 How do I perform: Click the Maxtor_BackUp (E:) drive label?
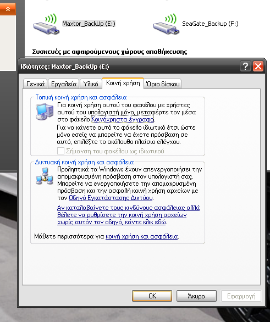pos(89,24)
